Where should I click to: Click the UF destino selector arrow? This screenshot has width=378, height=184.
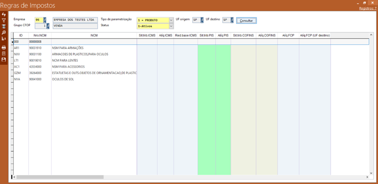point(232,20)
